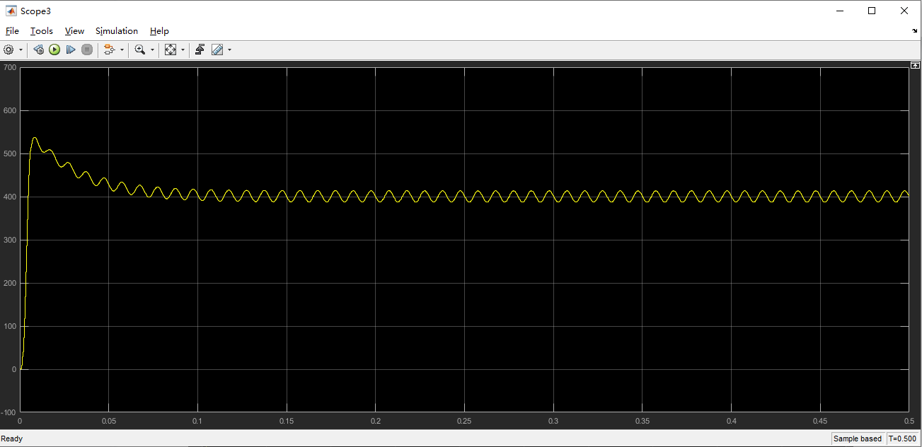Click the MATLAB logo in title bar
The image size is (922, 447).
pyautogui.click(x=11, y=11)
